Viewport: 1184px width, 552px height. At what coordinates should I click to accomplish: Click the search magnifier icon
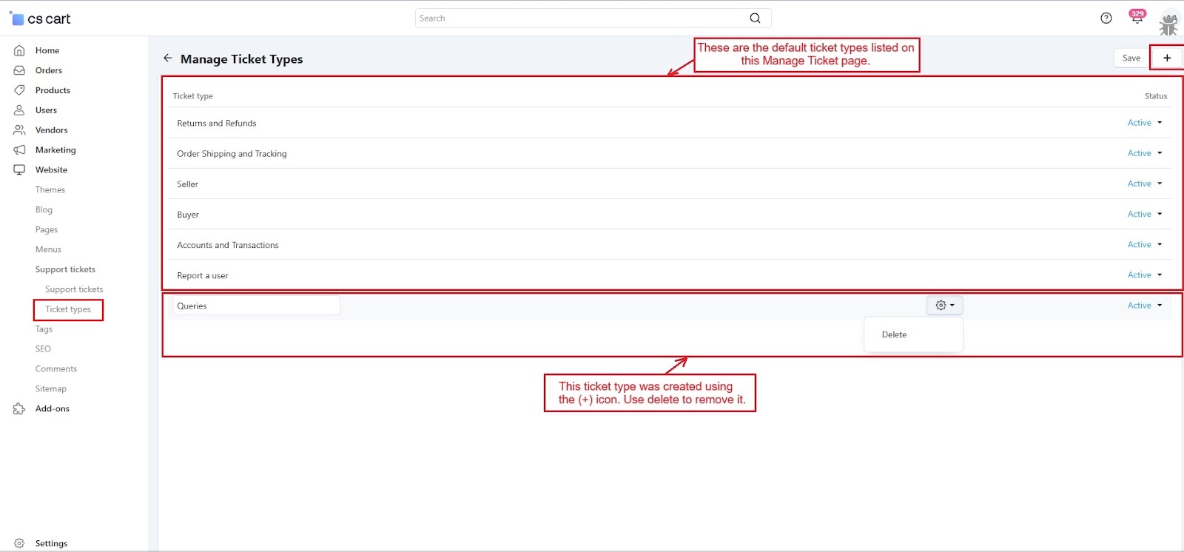click(x=755, y=18)
